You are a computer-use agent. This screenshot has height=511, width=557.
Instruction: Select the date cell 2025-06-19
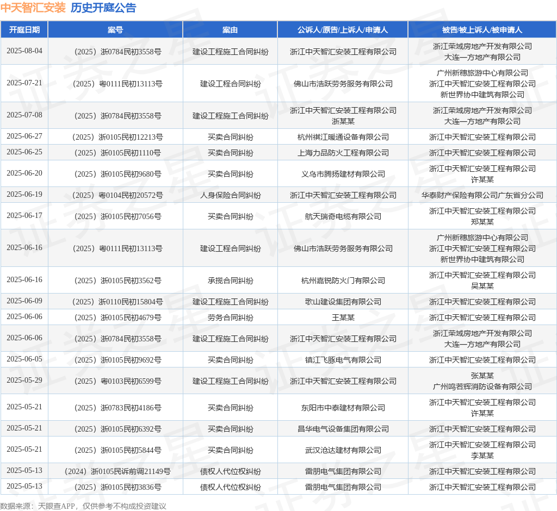(24, 195)
